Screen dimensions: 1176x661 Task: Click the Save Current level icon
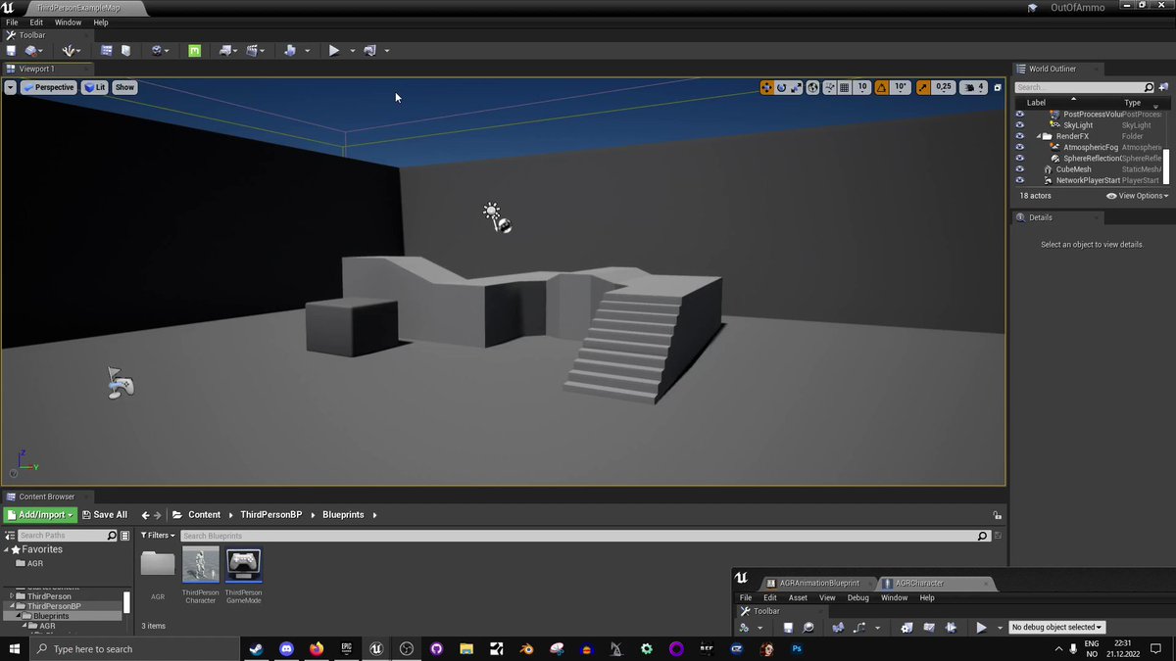pos(12,50)
